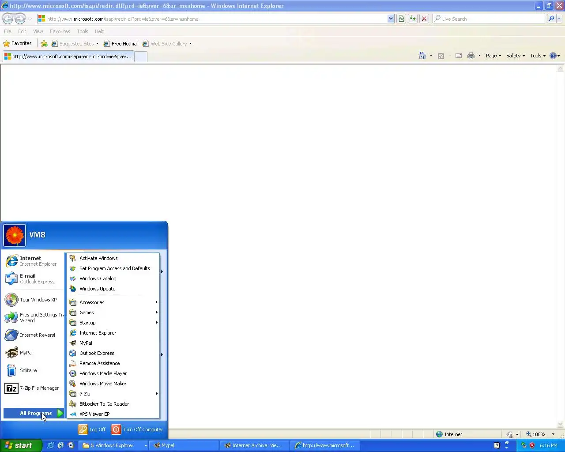
Task: Click the Add to Favorites Bar icon
Action: click(x=44, y=44)
